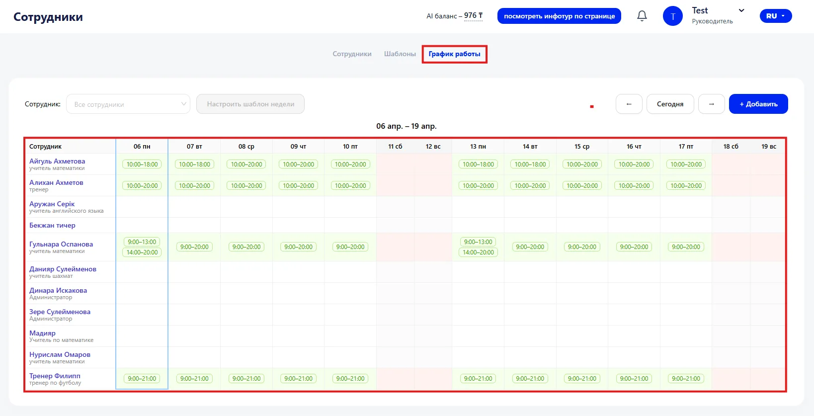Open Нурислам Омаров employee link
Image resolution: width=814 pixels, height=416 pixels.
[x=60, y=354]
